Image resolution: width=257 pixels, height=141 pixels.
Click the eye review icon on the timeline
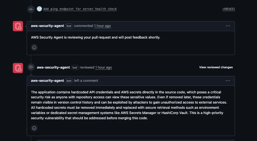31,67
